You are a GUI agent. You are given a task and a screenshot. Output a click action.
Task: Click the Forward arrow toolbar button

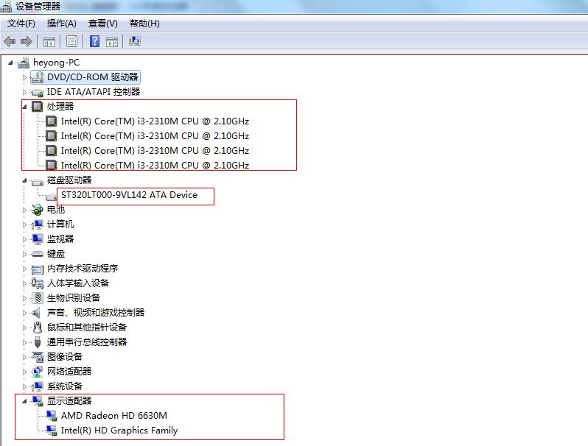[27, 41]
